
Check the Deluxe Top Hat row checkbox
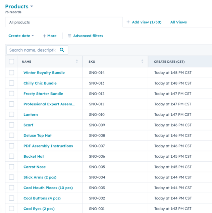pos(11,135)
